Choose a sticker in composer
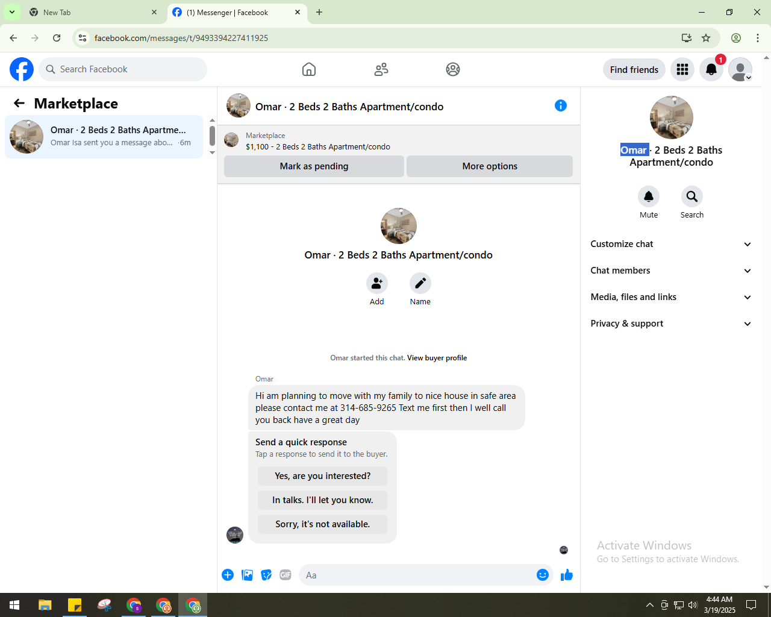The width and height of the screenshot is (771, 617). pyautogui.click(x=266, y=575)
